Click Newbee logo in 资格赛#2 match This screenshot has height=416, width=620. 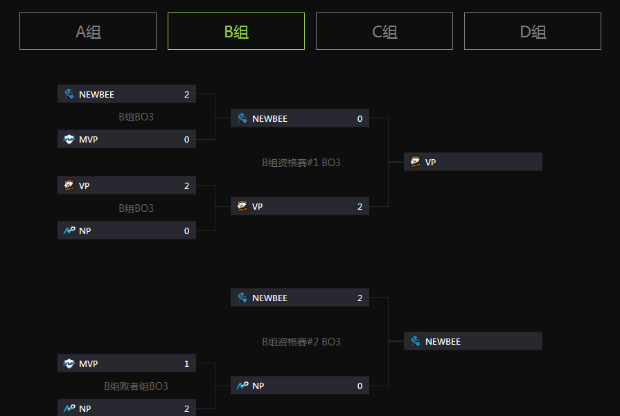coord(242,298)
